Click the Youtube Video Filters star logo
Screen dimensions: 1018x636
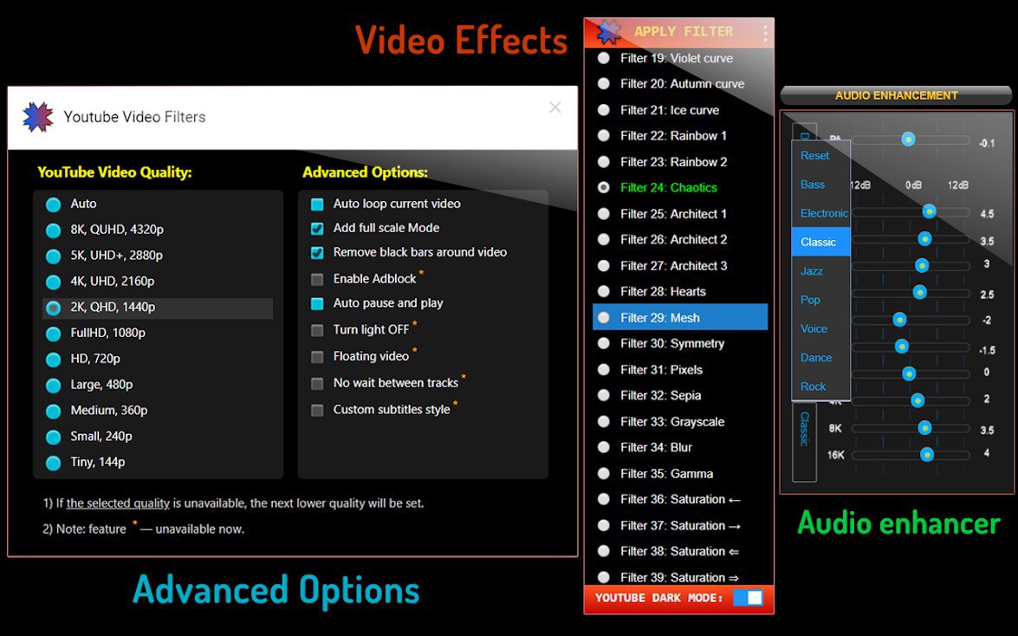pyautogui.click(x=37, y=117)
